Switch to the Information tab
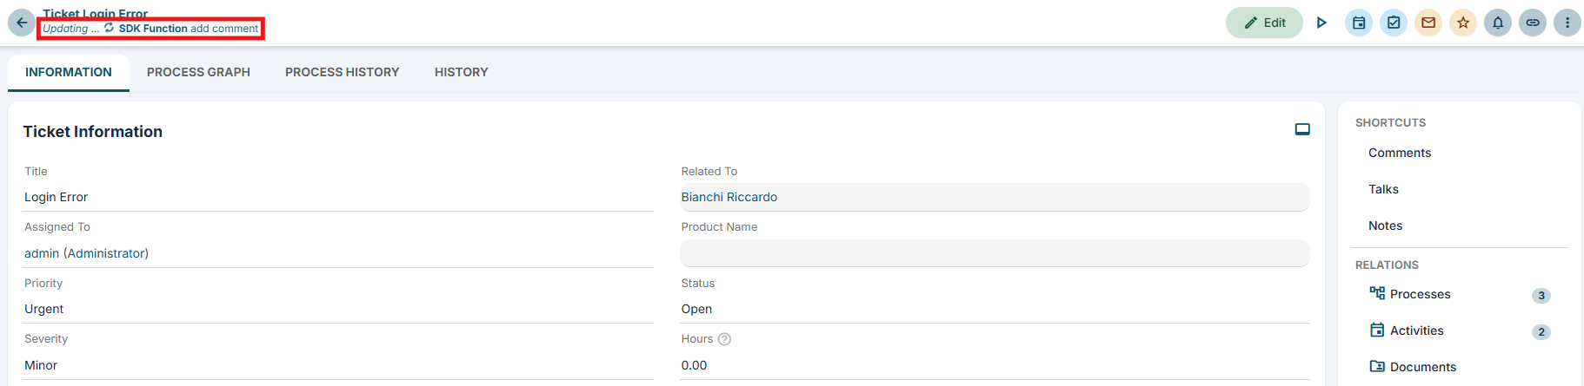This screenshot has width=1584, height=386. [69, 73]
